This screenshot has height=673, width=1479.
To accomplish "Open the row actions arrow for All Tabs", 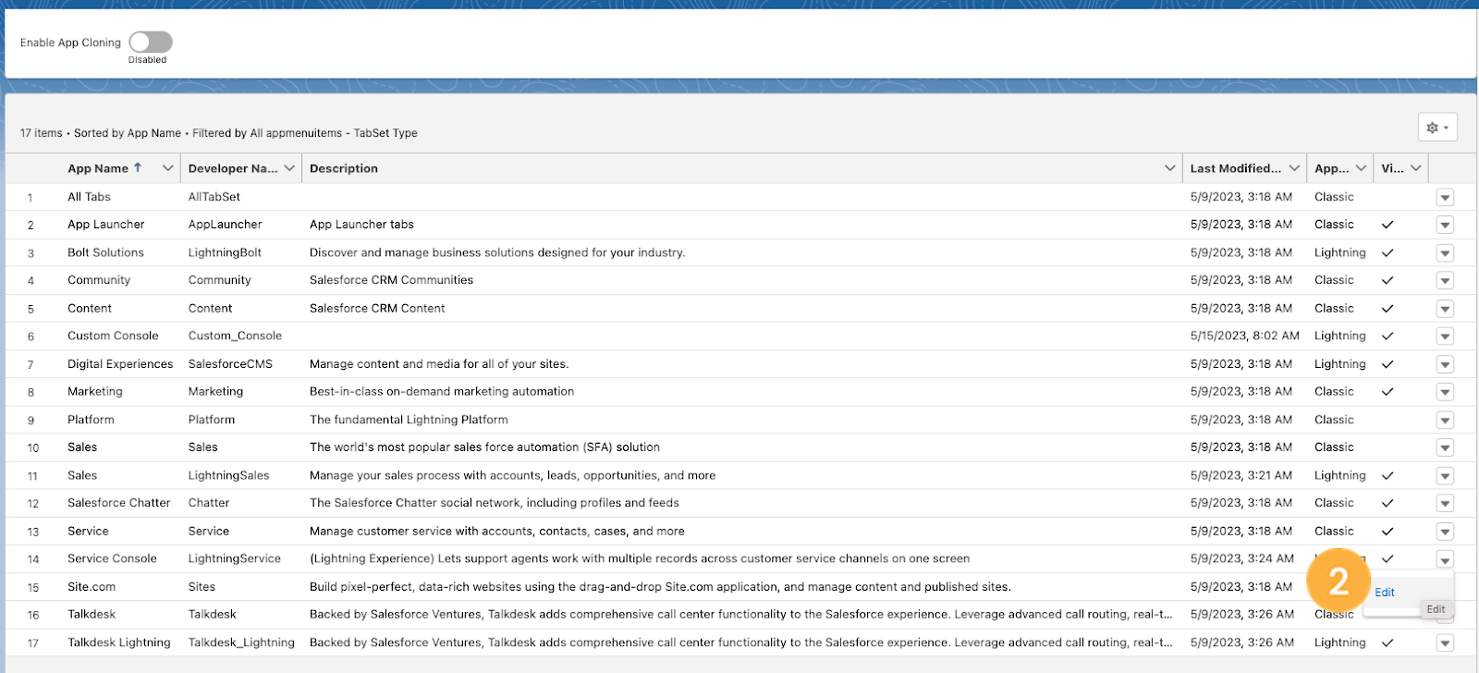I will tap(1445, 197).
